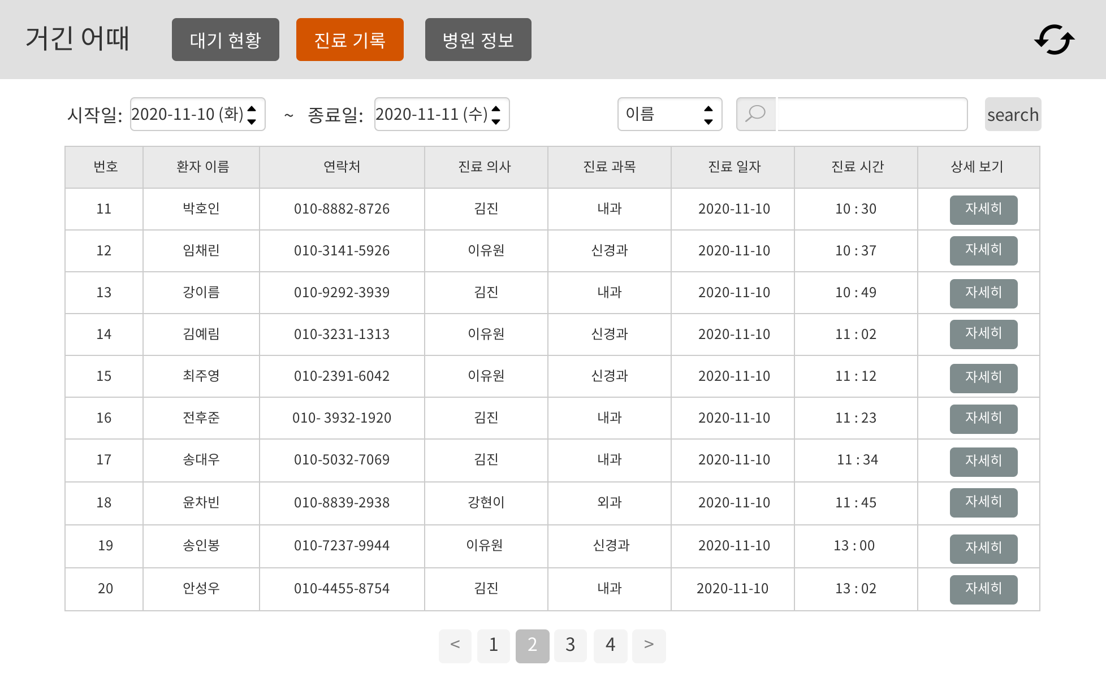The height and width of the screenshot is (678, 1106).
Task: Click the refresh arrows icon
Action: click(1054, 40)
